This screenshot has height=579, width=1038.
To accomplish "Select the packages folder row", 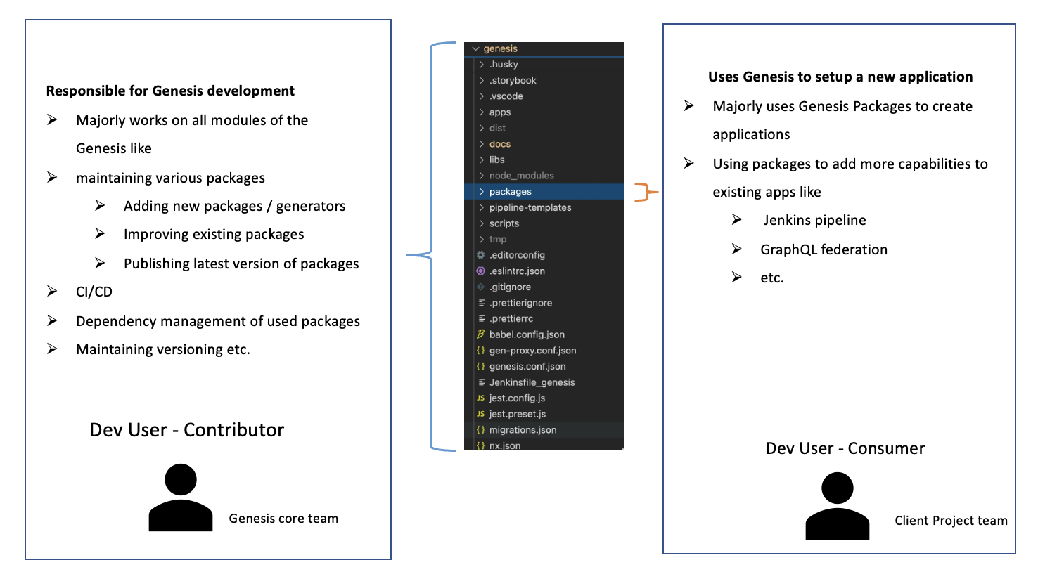I will 544,192.
